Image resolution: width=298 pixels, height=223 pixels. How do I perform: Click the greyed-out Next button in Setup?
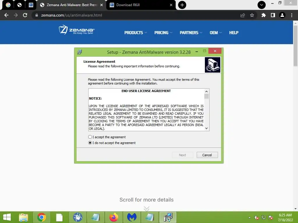182,155
